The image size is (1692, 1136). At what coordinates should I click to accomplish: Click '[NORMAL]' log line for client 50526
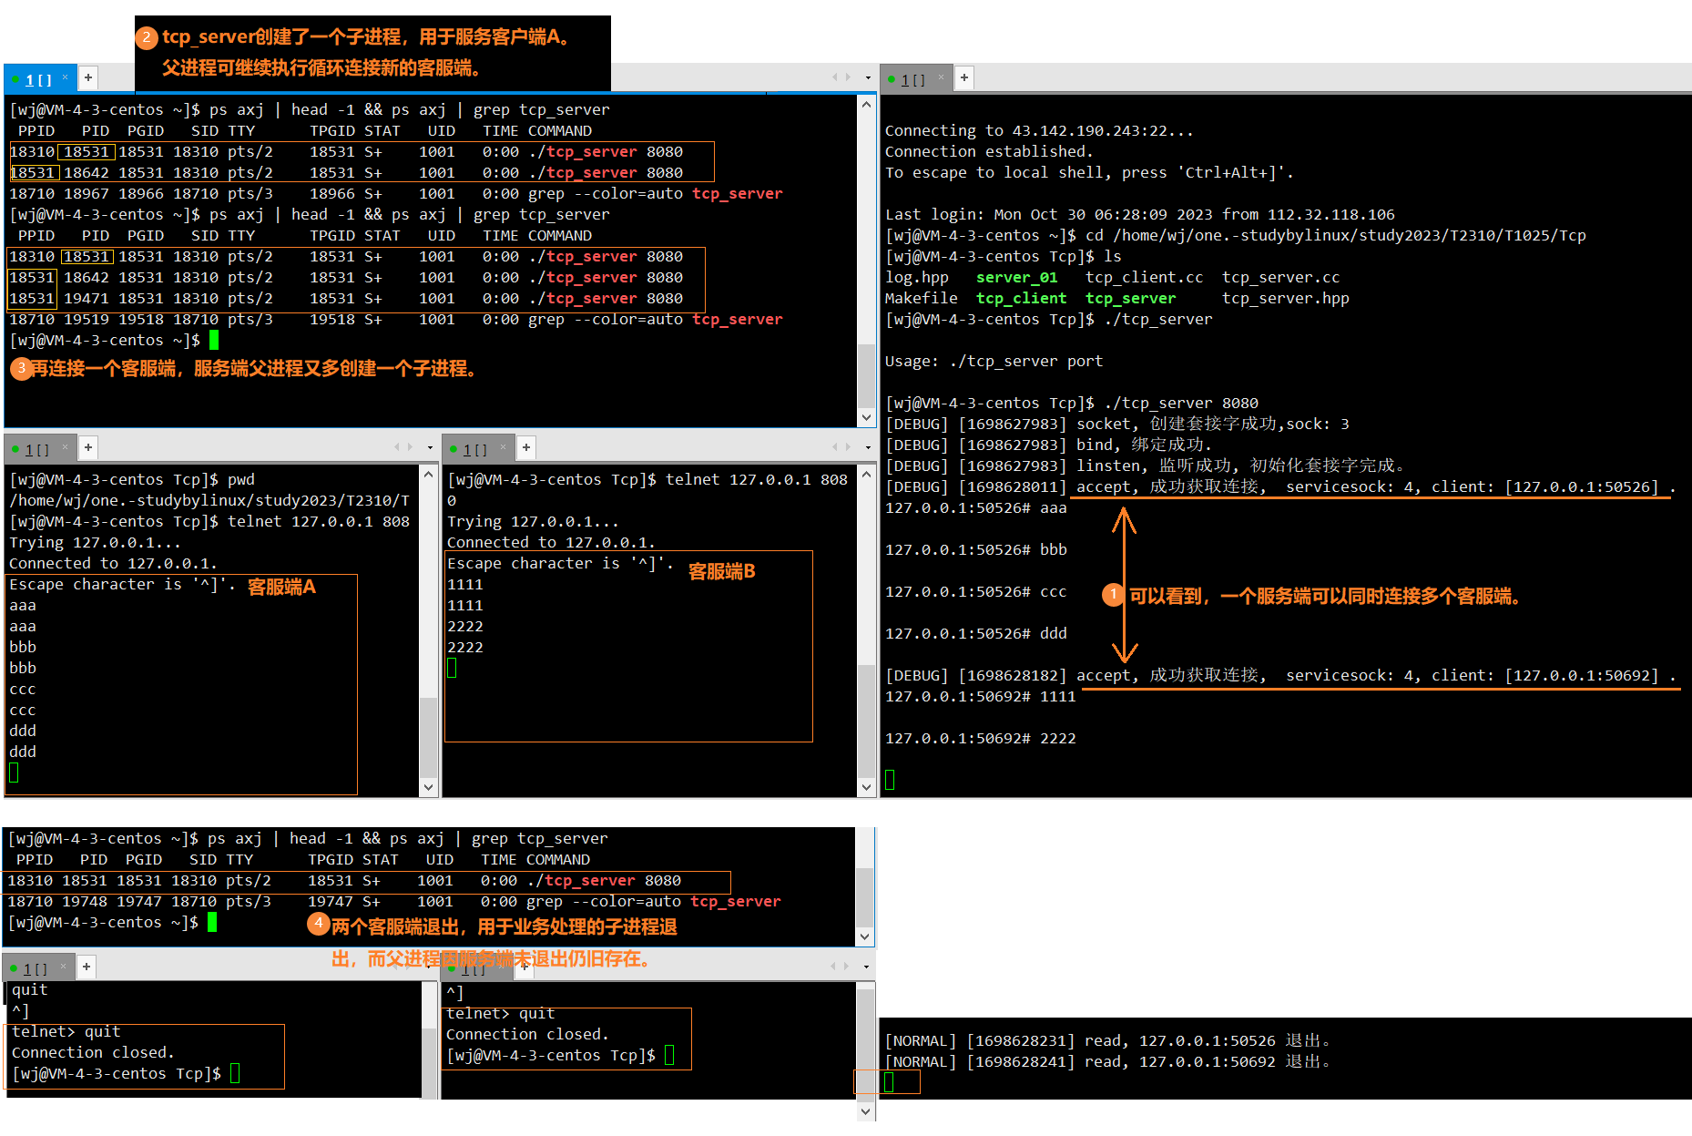(1108, 1040)
